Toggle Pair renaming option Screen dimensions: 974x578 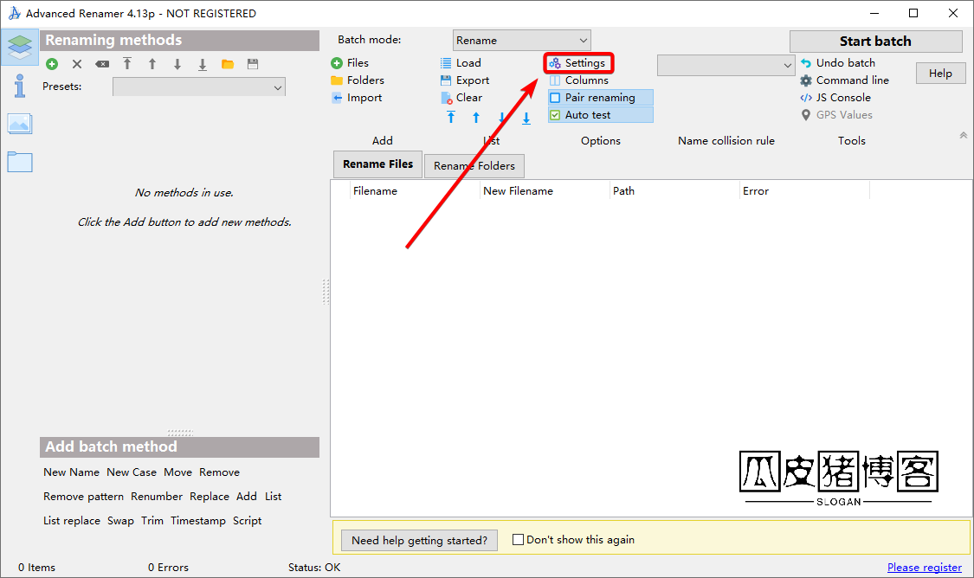(x=600, y=98)
